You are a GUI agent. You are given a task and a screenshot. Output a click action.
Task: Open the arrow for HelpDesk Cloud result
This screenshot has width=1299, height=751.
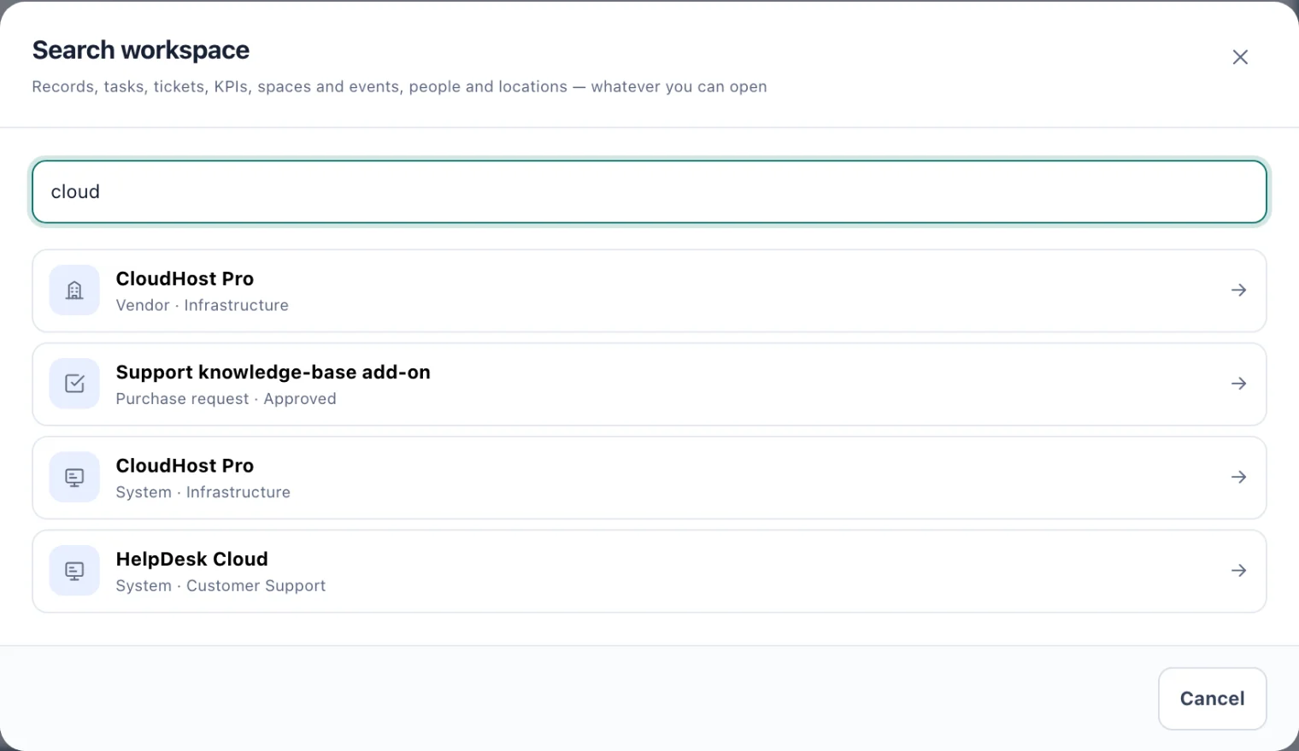pos(1238,571)
